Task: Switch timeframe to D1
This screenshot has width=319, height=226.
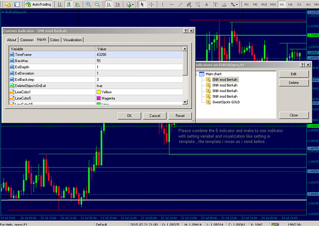Action: point(299,4)
